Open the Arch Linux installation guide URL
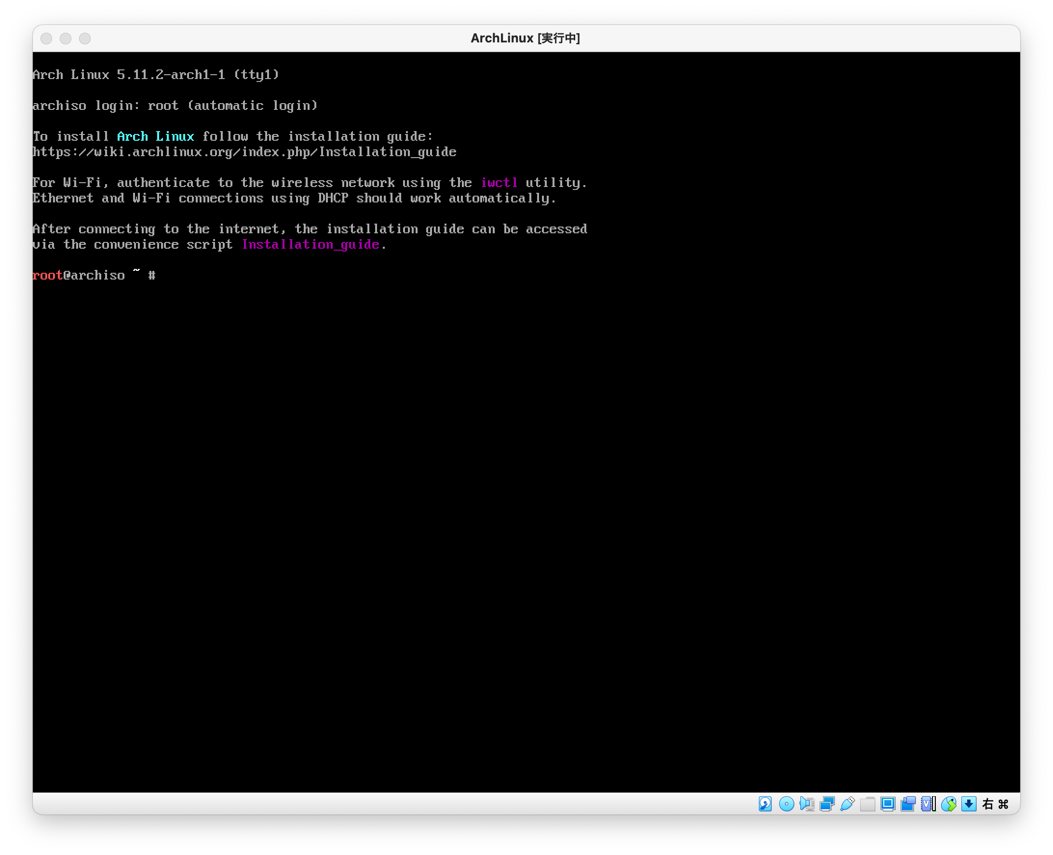The image size is (1053, 855). [x=244, y=152]
